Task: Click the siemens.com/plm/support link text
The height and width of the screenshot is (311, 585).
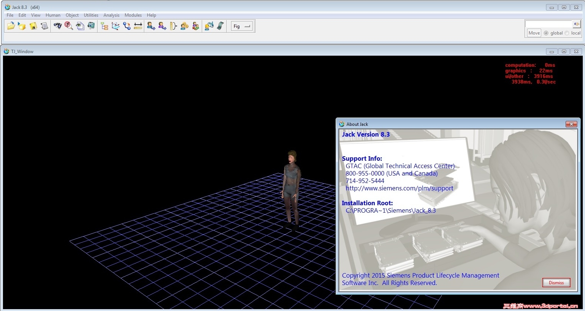Action: point(400,188)
